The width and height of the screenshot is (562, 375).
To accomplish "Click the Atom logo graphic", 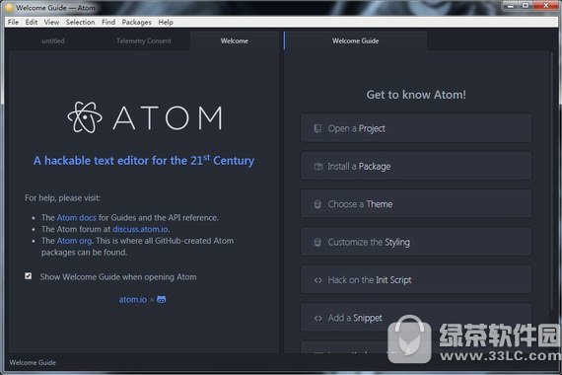I will pyautogui.click(x=145, y=117).
